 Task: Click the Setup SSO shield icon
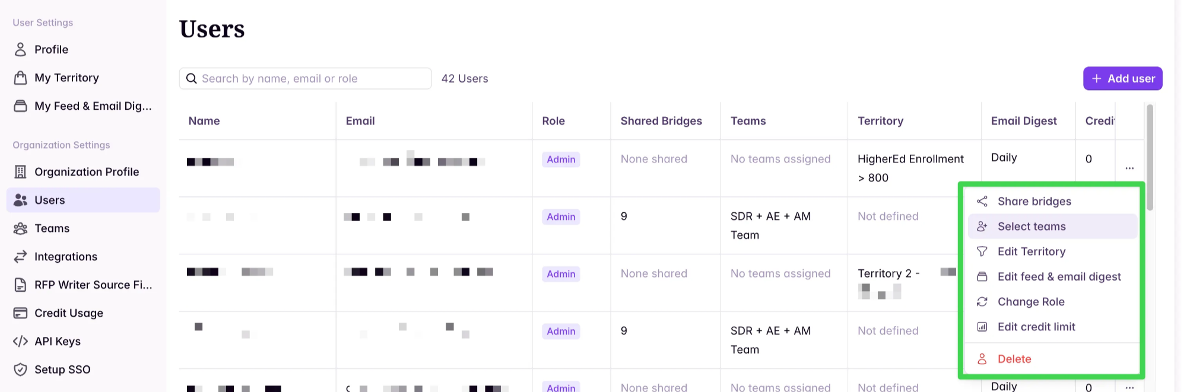tap(20, 369)
